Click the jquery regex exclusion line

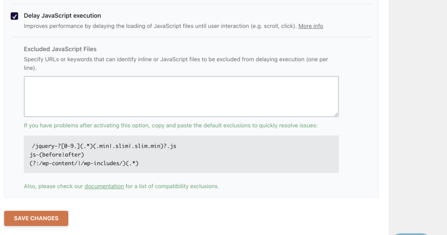click(x=104, y=146)
